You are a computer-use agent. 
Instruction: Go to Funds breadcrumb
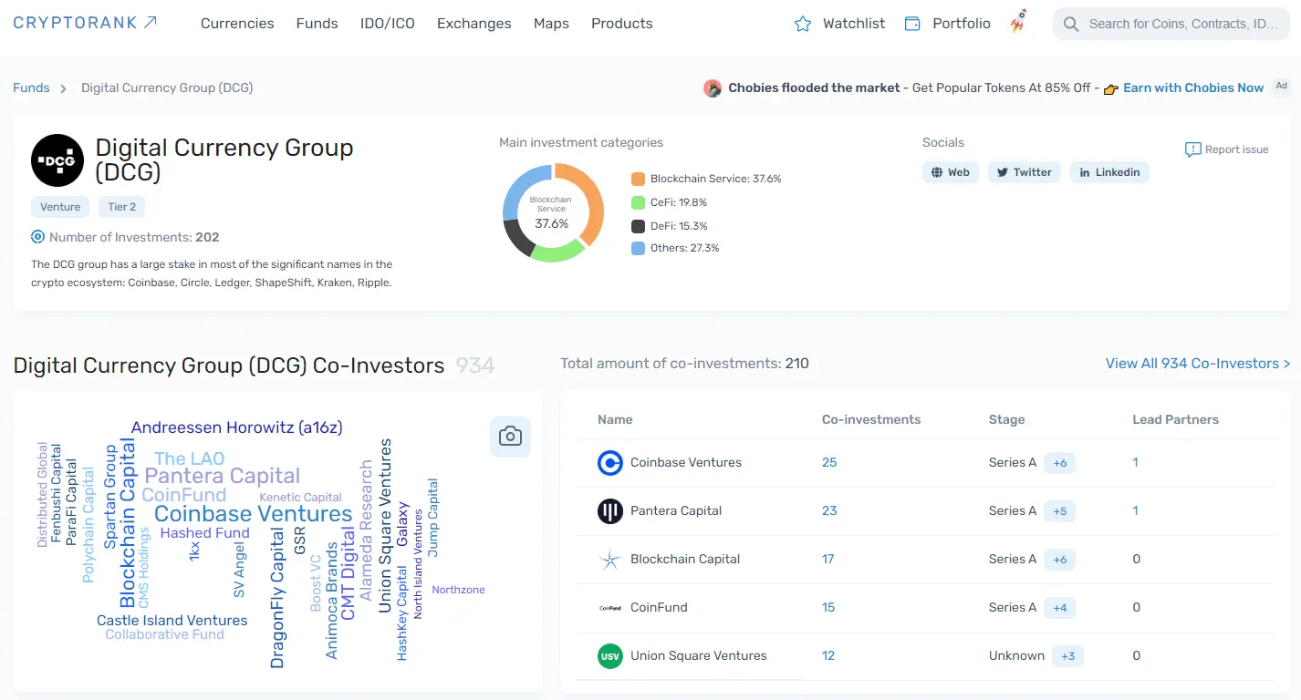click(31, 87)
